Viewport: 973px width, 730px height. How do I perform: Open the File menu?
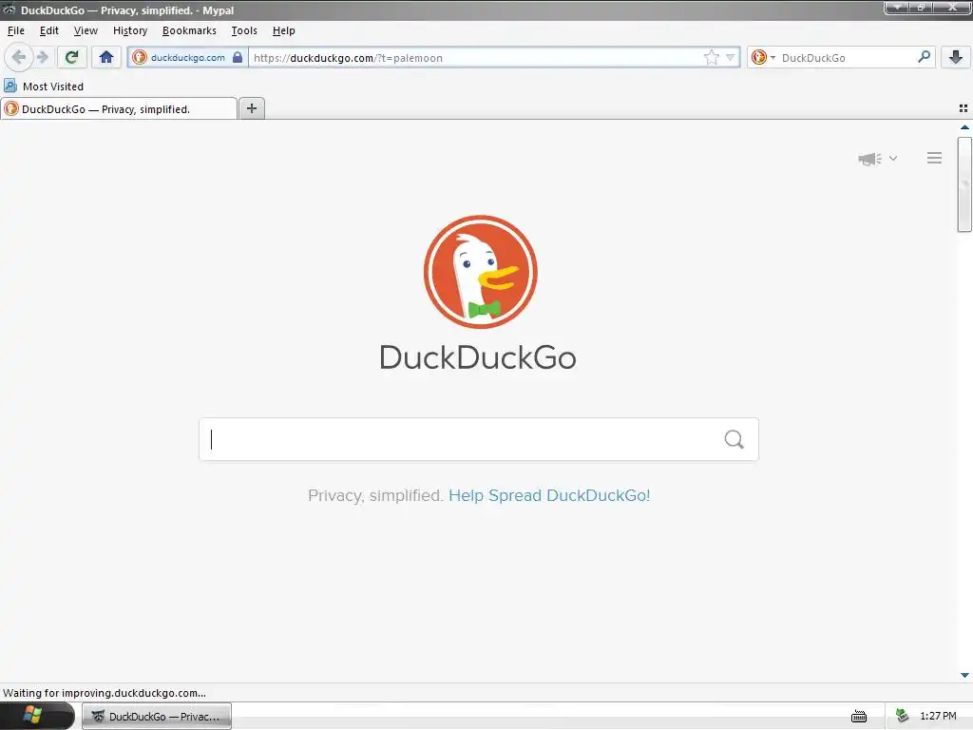[x=16, y=30]
